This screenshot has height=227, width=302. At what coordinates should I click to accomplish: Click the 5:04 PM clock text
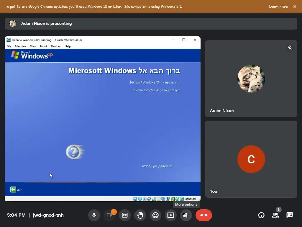(17, 215)
